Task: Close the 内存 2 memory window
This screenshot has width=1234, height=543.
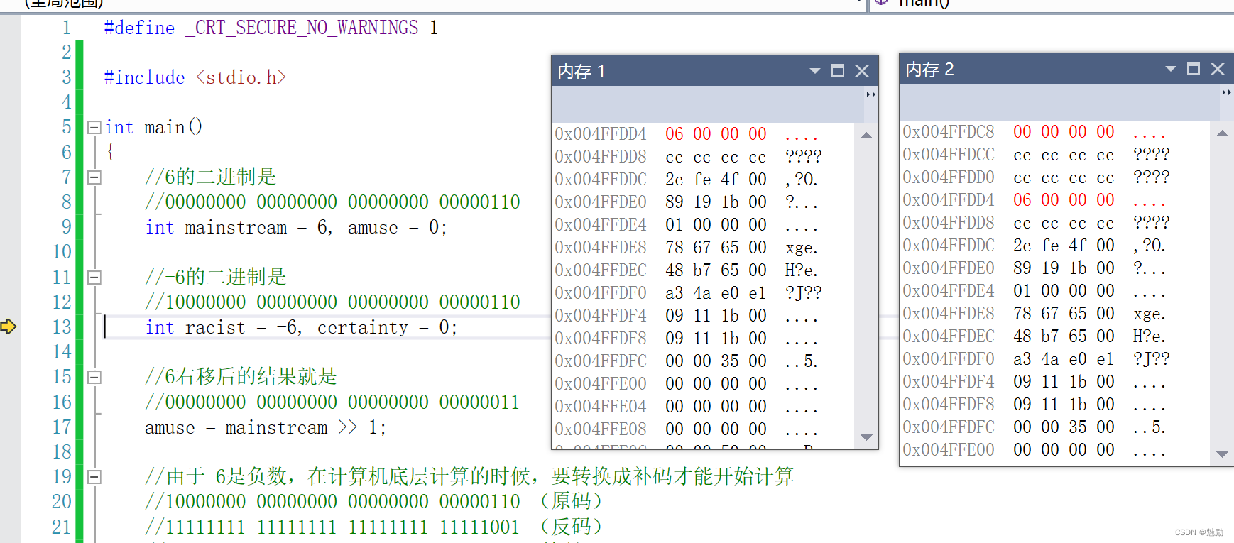Action: point(1218,69)
